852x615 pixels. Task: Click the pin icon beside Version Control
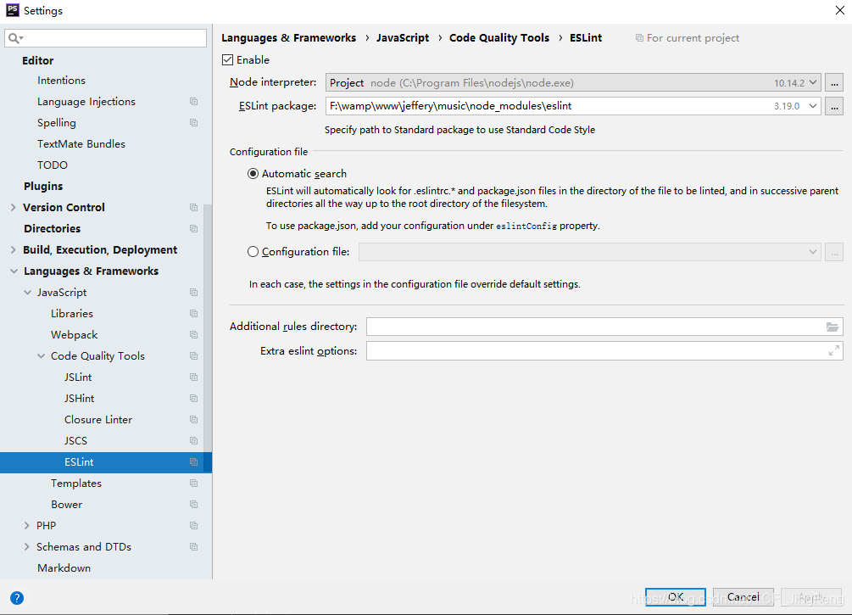point(193,207)
